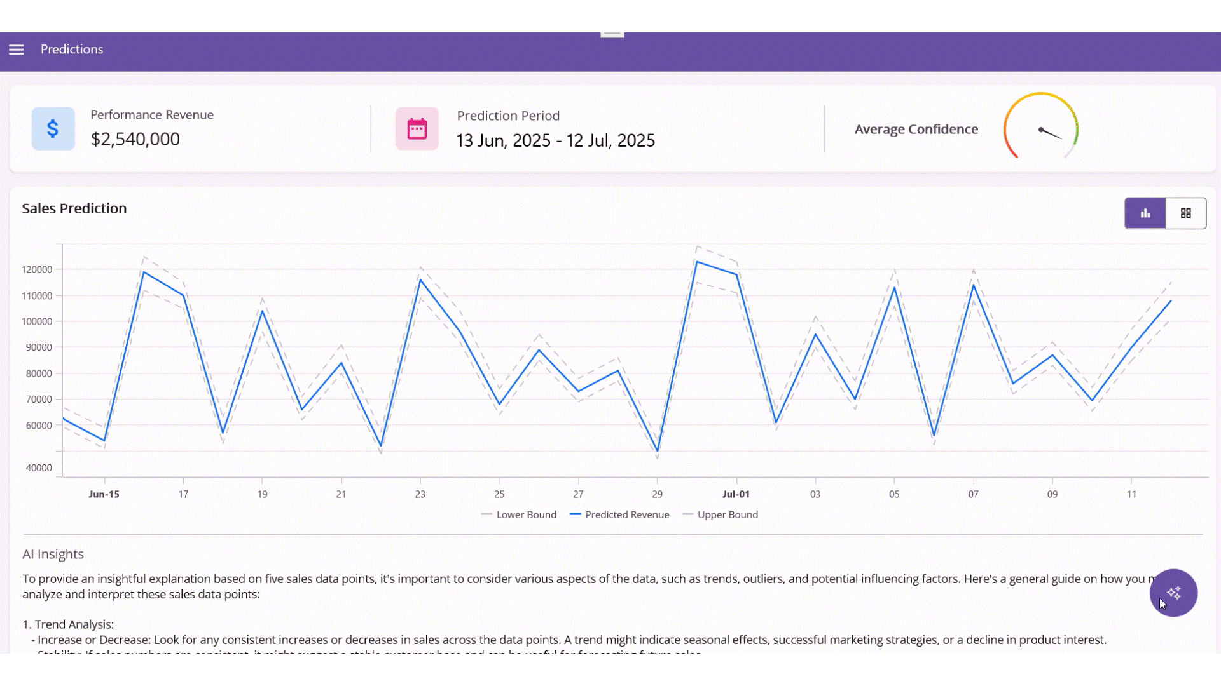Open the AI assistant sparkle button
This screenshot has width=1221, height=686.
click(x=1173, y=593)
